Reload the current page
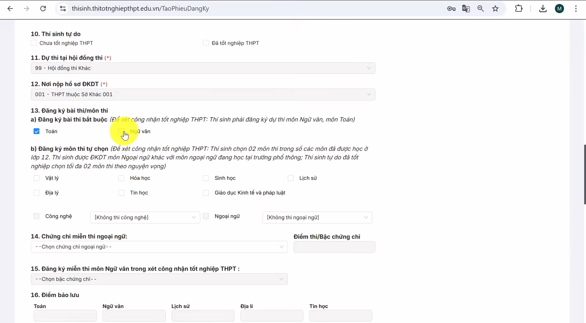Image resolution: width=586 pixels, height=323 pixels. pos(43,8)
